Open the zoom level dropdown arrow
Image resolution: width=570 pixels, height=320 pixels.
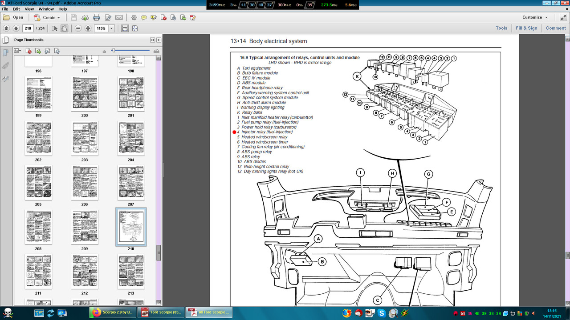pyautogui.click(x=111, y=28)
